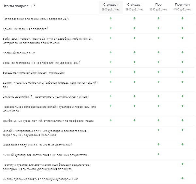
Task: Click Про plus for "Пробный вариант КИМ"
Action: (x=159, y=52)
